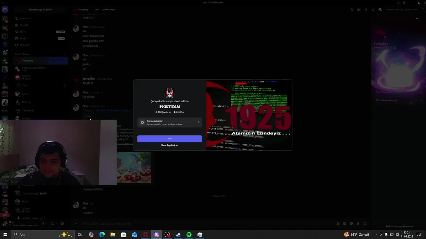Open the store.steampowered.com link in chat
Image resolution: width=426 pixels, height=239 pixels.
[107, 110]
